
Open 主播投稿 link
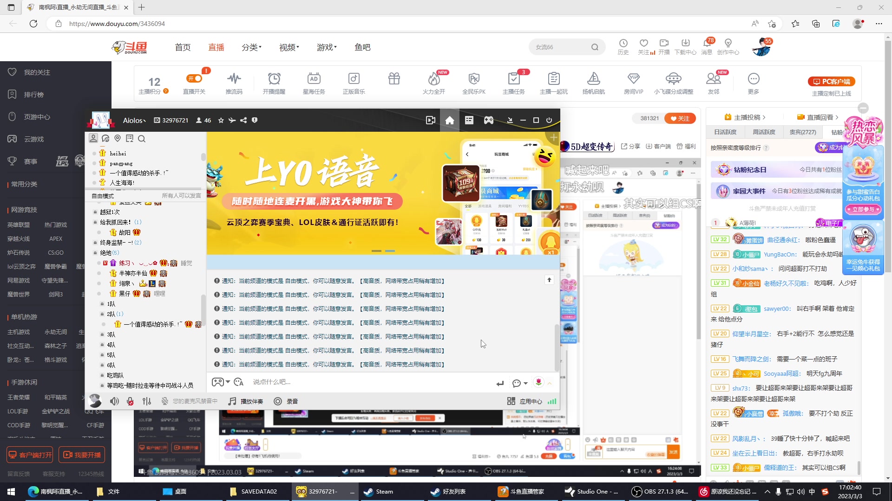point(745,117)
